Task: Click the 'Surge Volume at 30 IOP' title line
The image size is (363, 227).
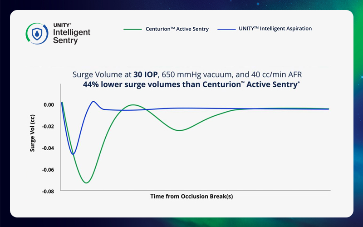Action: click(x=187, y=74)
